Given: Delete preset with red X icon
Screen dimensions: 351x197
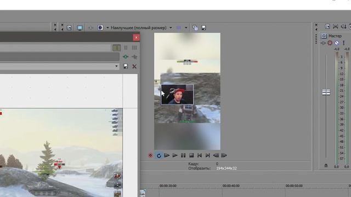Looking at the screenshot, I should click(x=134, y=66).
